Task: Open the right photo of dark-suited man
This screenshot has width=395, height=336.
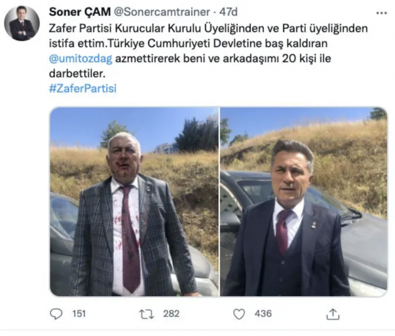Action: (303, 202)
